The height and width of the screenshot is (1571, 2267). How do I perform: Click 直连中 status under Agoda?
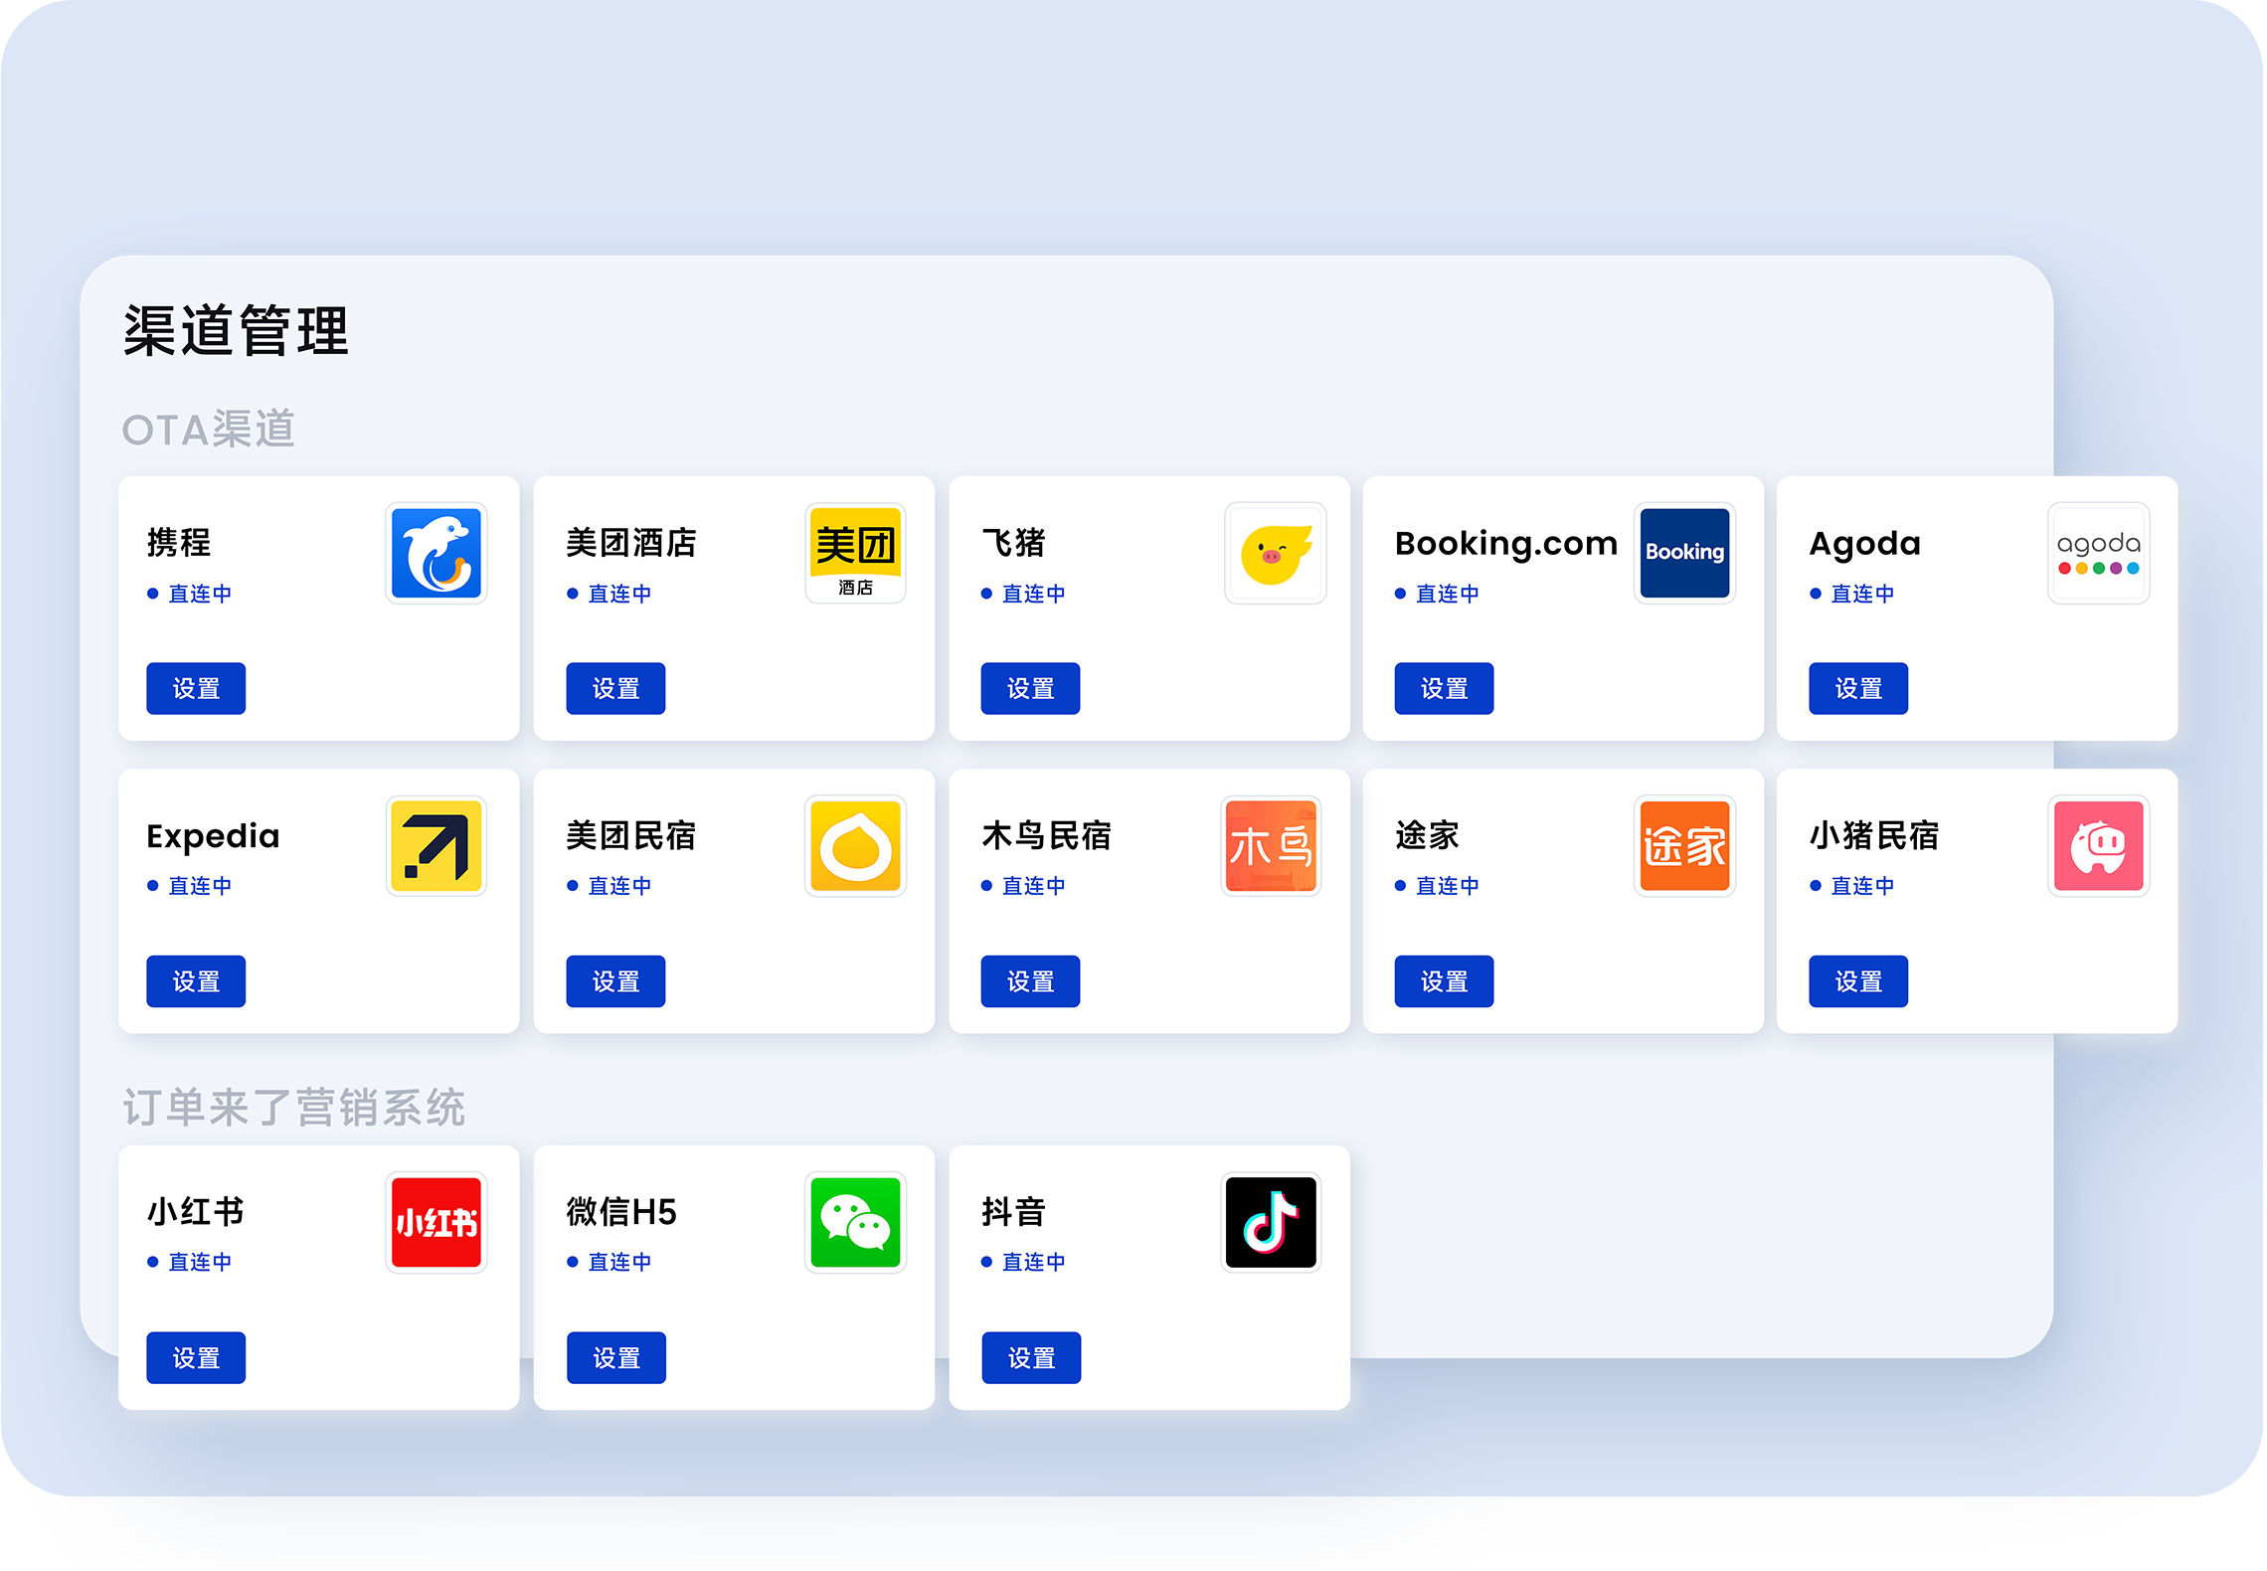click(1852, 594)
